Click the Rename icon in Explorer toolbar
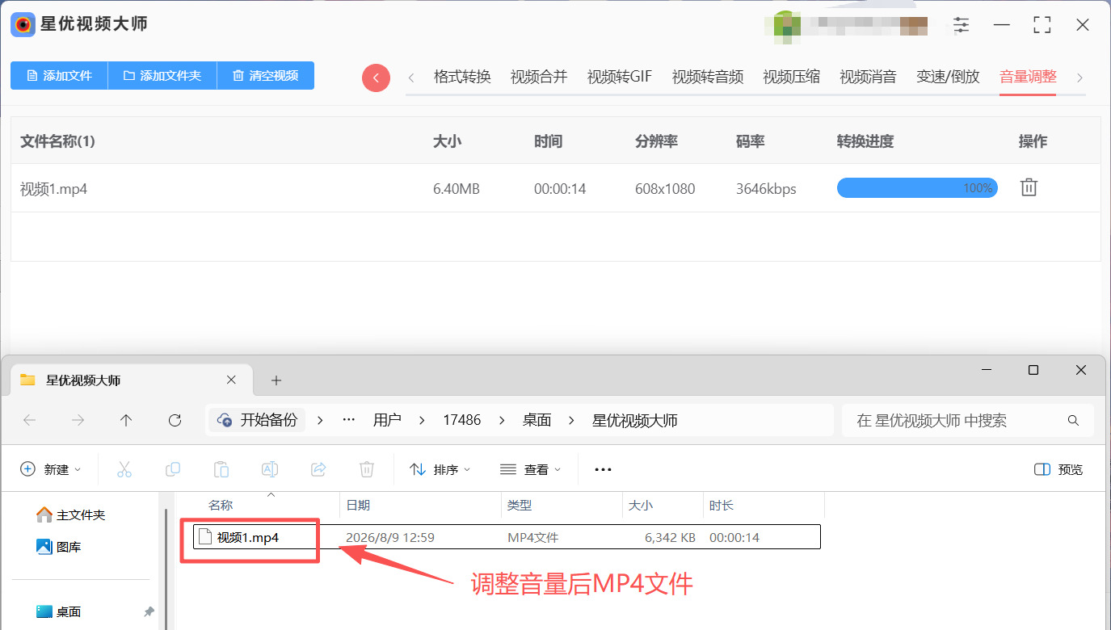Image resolution: width=1111 pixels, height=630 pixels. [270, 469]
